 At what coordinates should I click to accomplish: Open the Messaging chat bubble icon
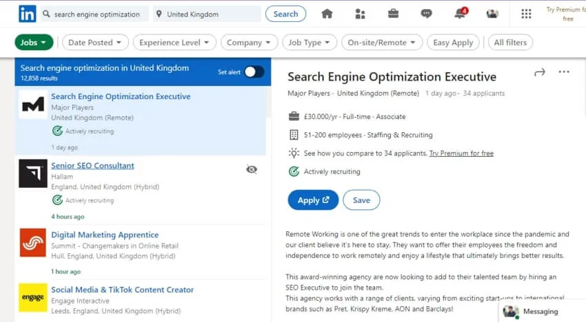pos(427,14)
